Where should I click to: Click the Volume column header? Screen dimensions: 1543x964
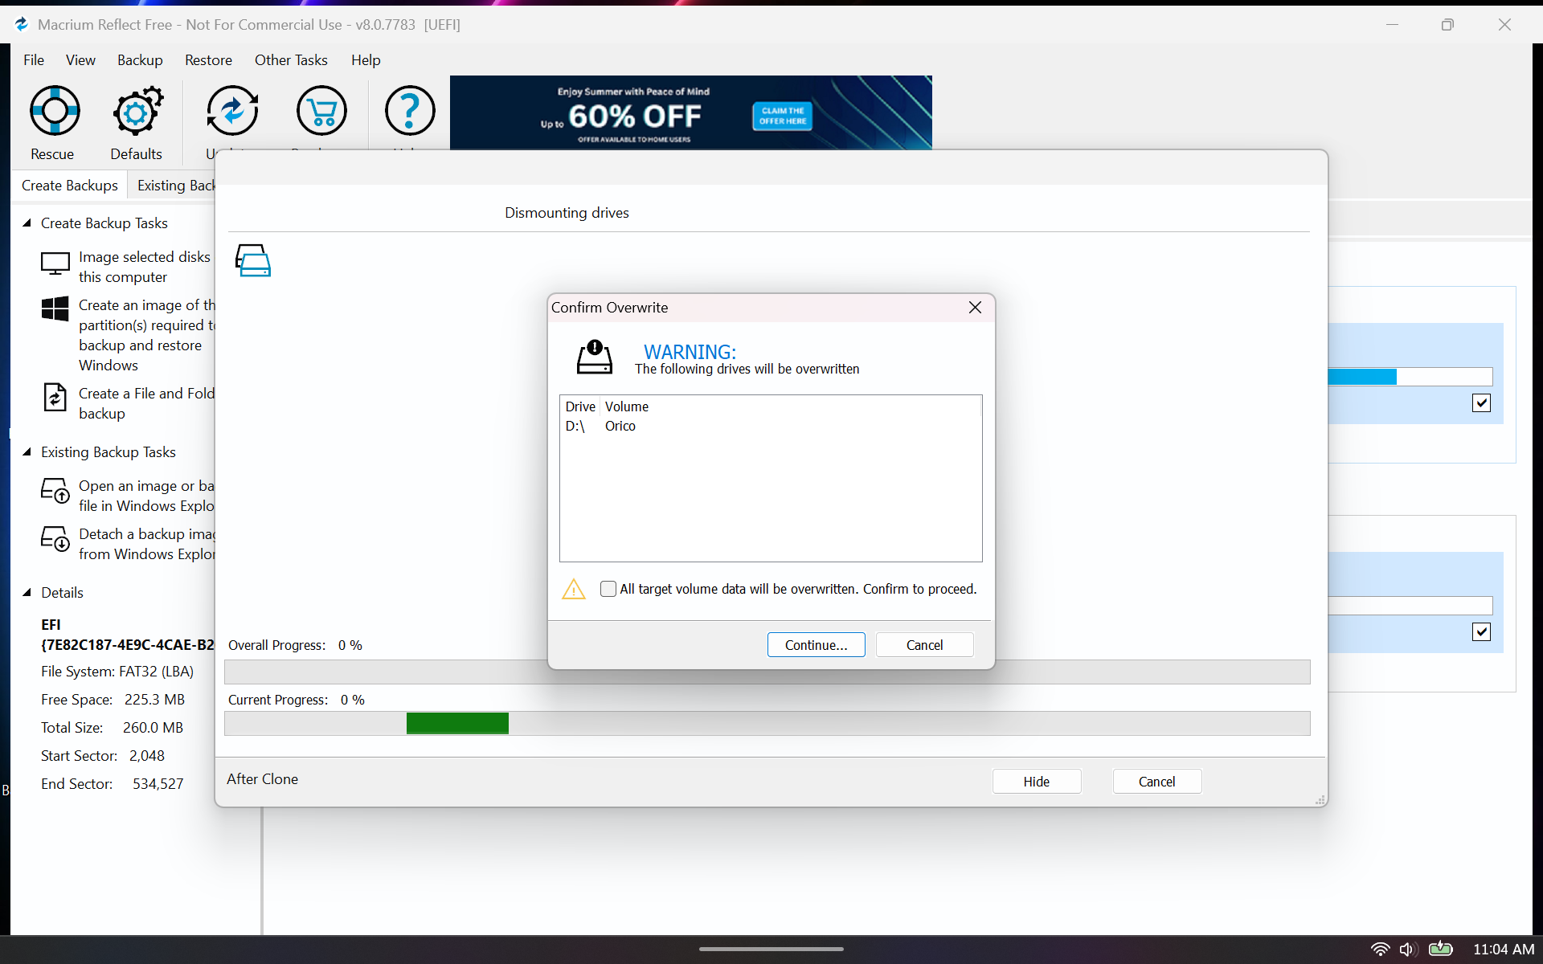[x=627, y=406]
